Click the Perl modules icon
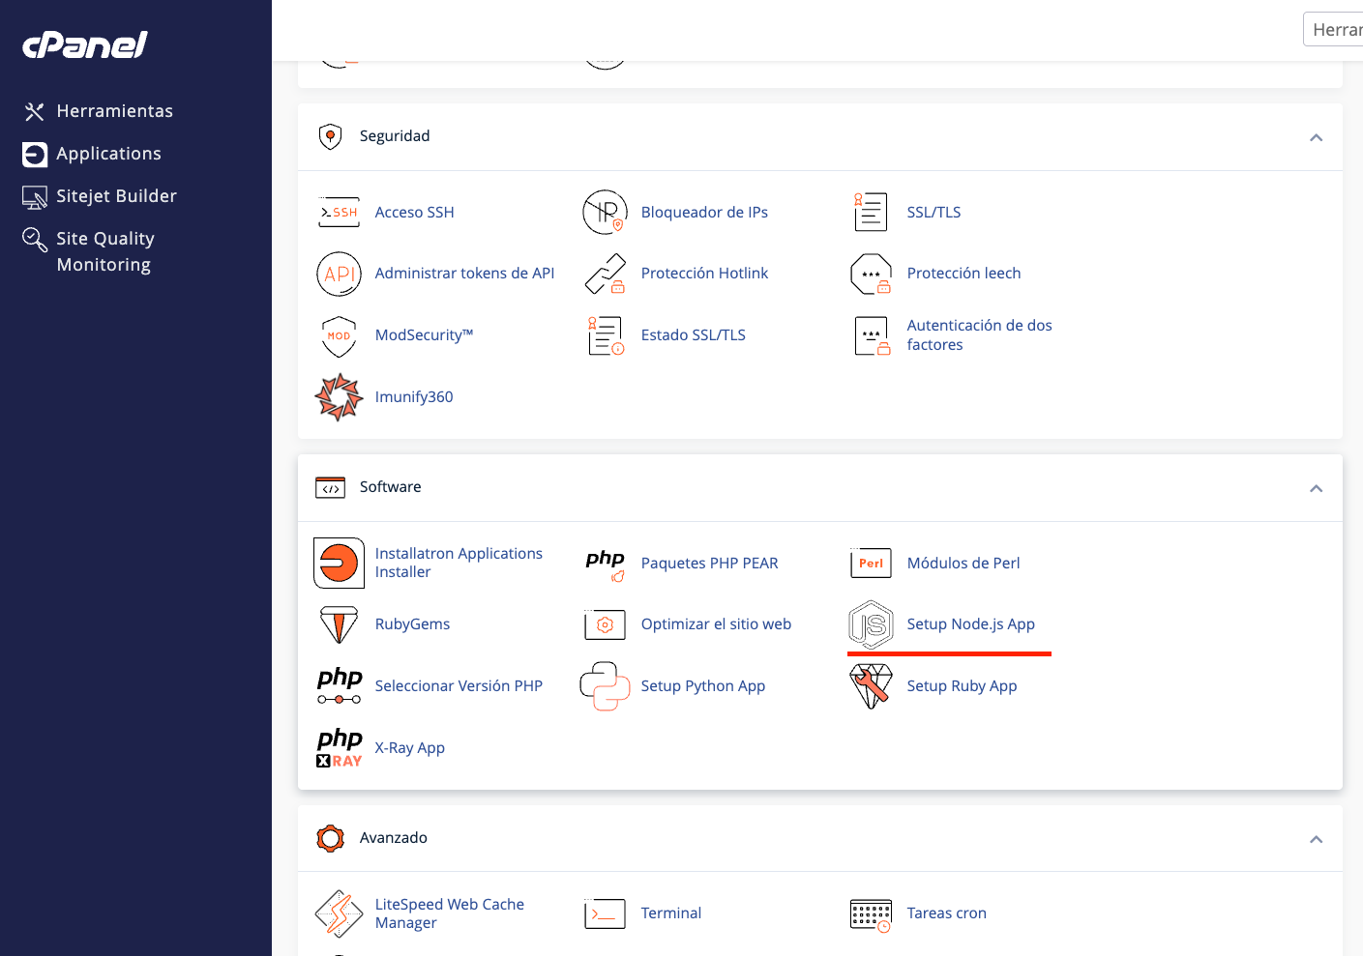1363x956 pixels. pos(871,563)
